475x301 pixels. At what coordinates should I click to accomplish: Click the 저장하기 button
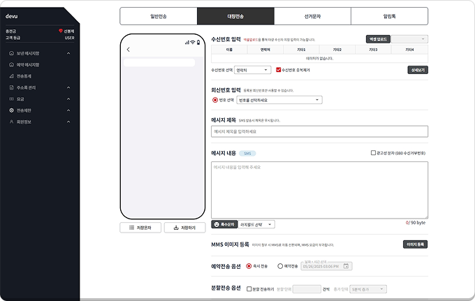click(185, 228)
